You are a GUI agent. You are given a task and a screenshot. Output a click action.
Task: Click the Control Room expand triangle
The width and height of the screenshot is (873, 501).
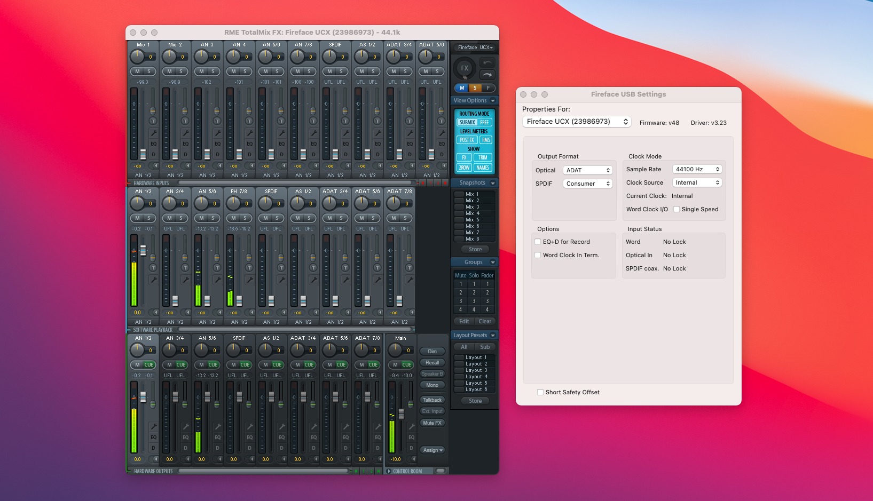pyautogui.click(x=389, y=471)
